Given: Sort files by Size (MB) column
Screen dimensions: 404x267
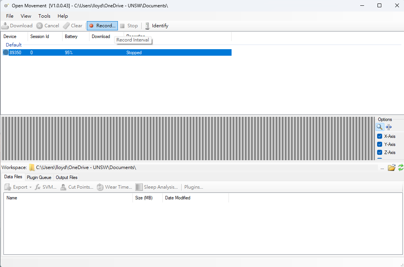Looking at the screenshot, I should pos(147,198).
